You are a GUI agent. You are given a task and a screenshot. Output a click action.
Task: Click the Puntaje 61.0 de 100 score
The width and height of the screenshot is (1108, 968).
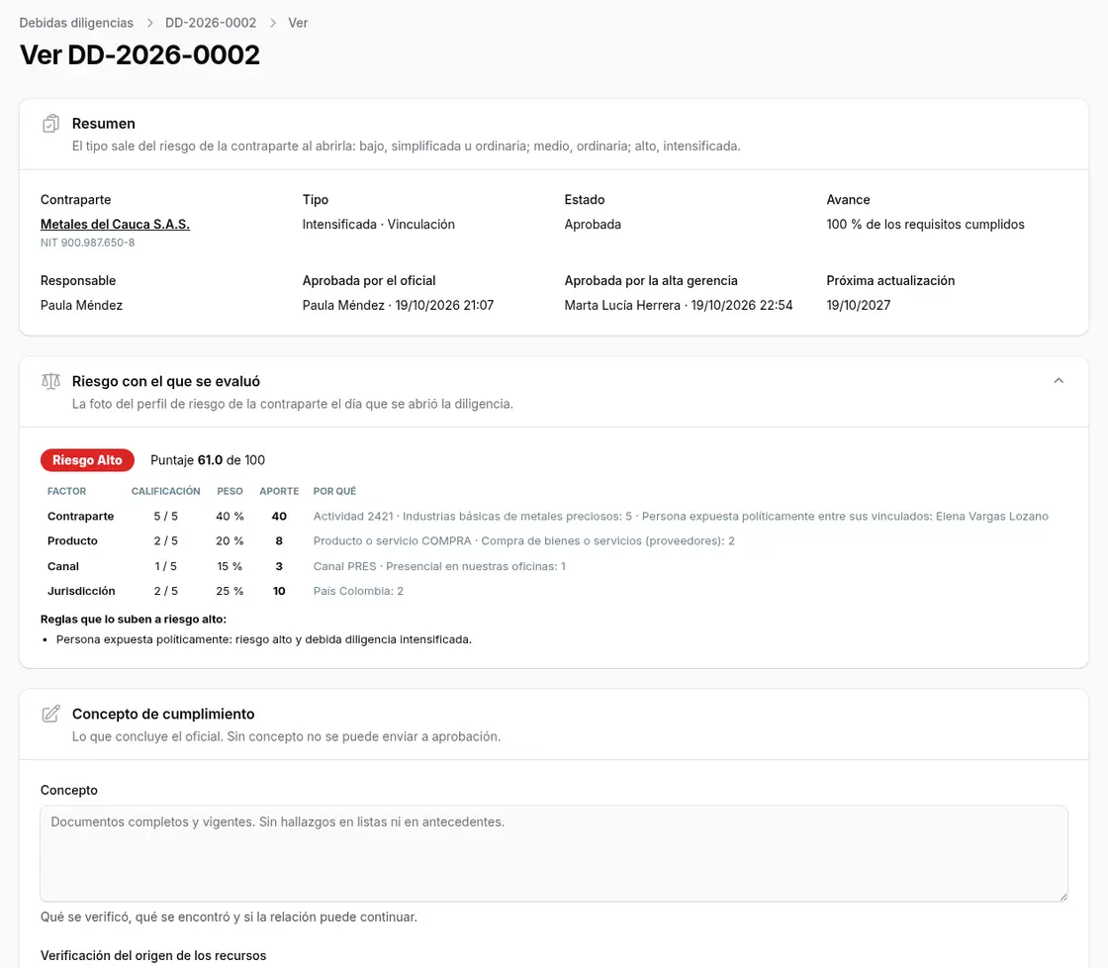(x=208, y=460)
